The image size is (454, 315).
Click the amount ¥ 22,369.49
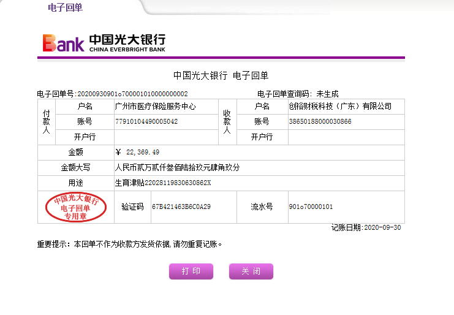(137, 152)
